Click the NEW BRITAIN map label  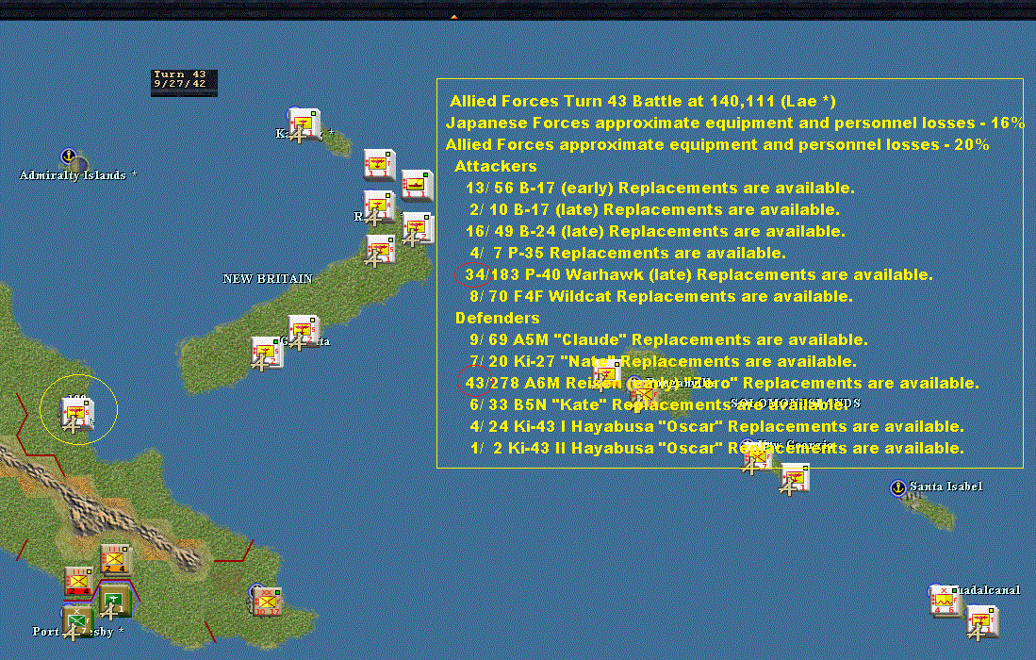coord(268,279)
